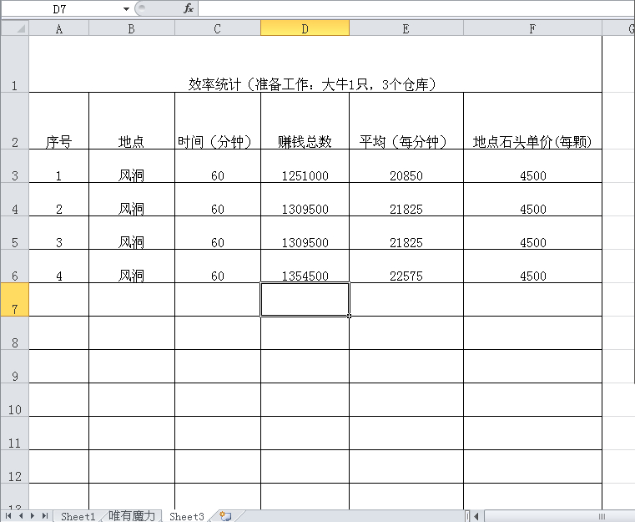635x522 pixels.
Task: Click the Select All corner button
Action: 14,28
